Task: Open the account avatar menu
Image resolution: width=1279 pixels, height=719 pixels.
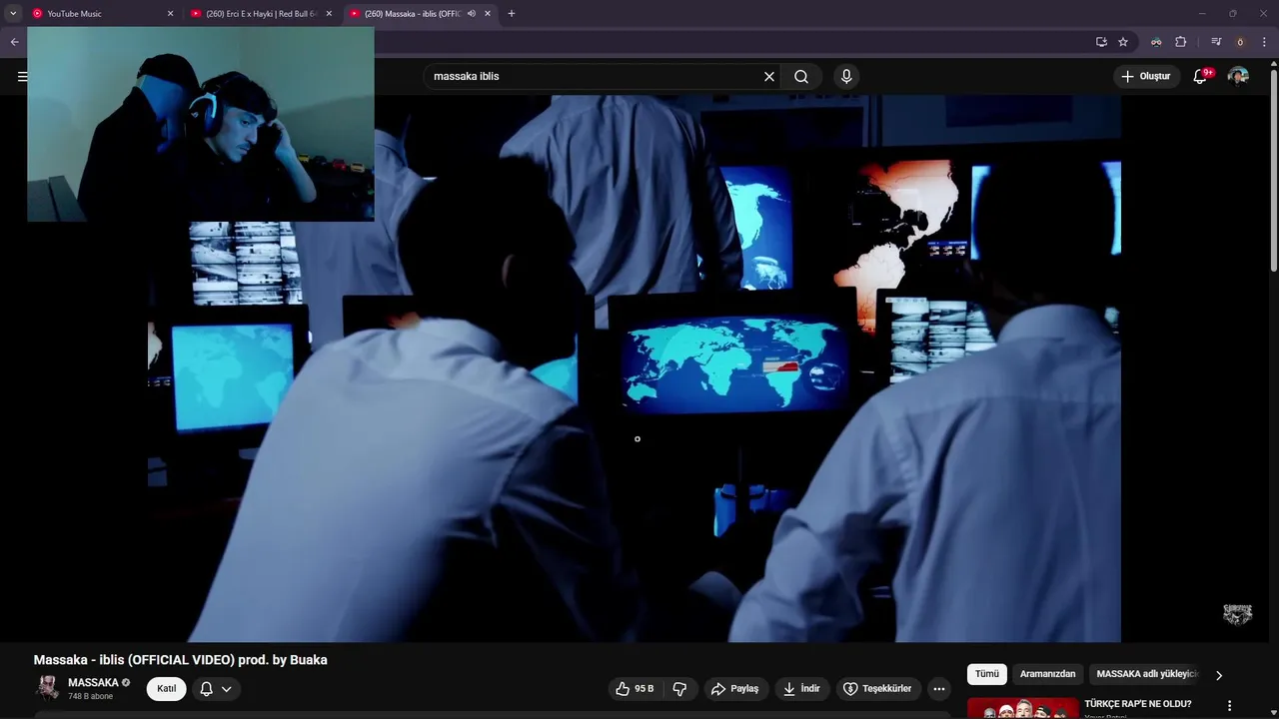Action: pos(1238,77)
